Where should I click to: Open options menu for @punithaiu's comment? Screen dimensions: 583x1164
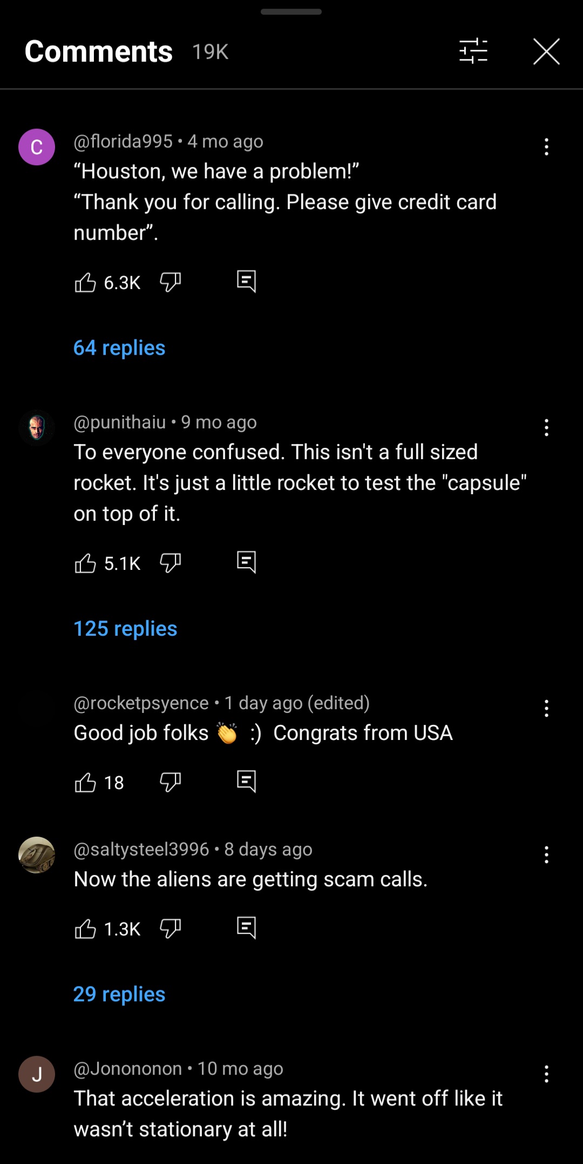coord(546,427)
